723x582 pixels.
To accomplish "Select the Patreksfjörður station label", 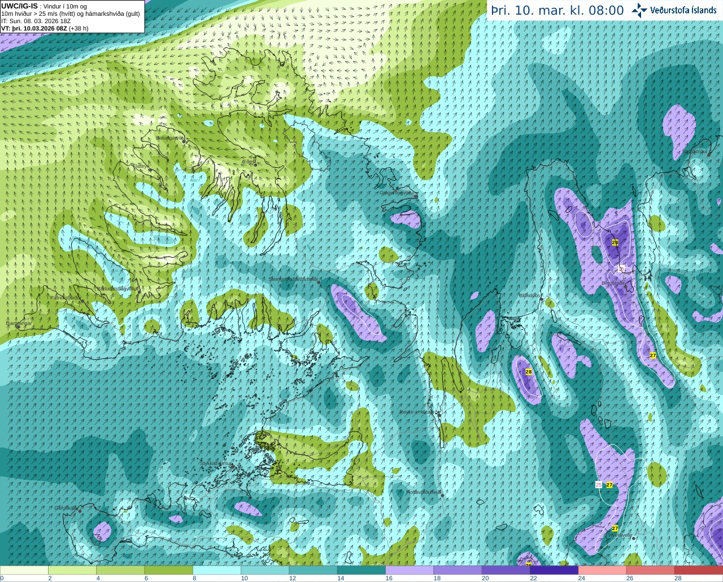I will [x=66, y=297].
